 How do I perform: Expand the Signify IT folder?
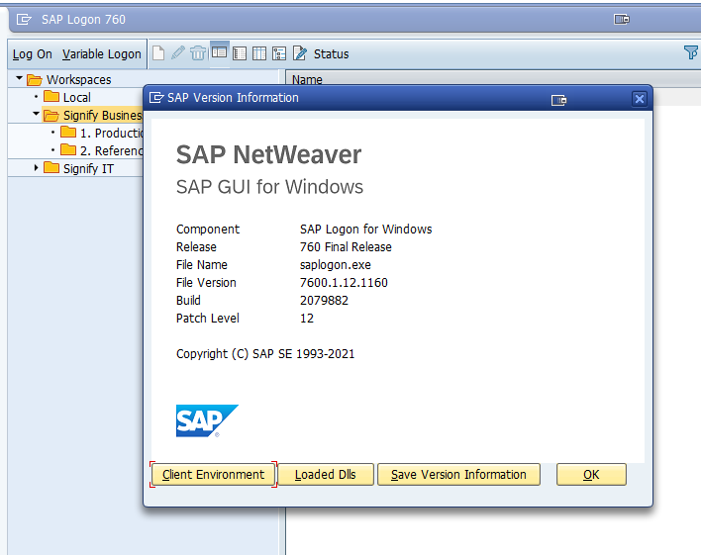(37, 168)
